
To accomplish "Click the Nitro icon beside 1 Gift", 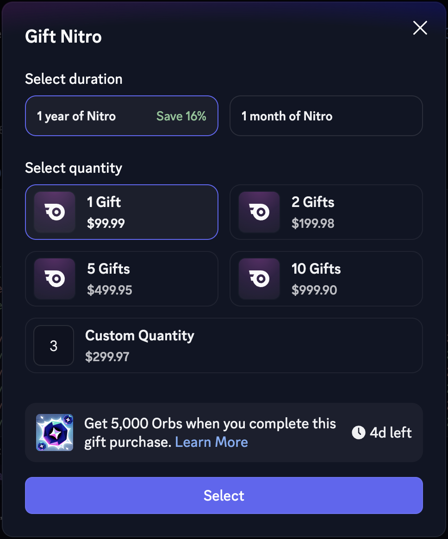I will 55,212.
